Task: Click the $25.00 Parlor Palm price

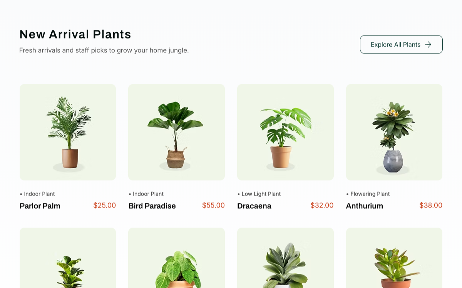Action: click(x=104, y=205)
